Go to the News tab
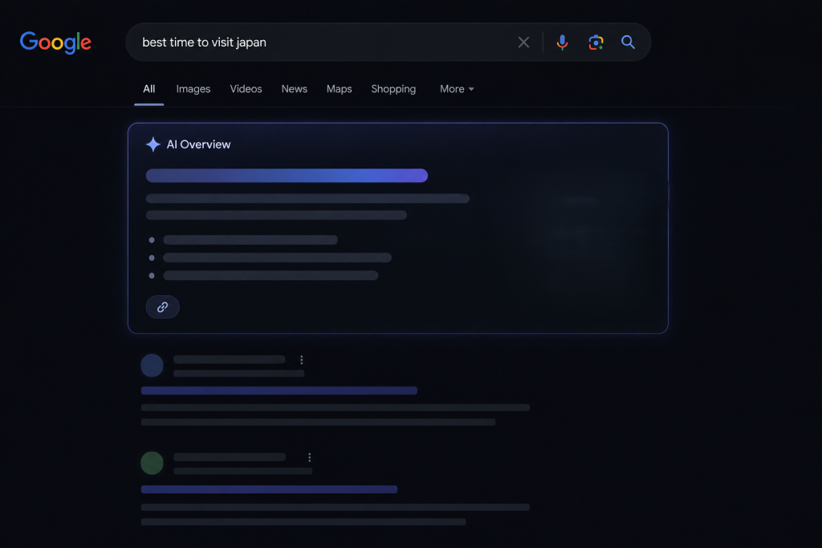 [x=294, y=89]
